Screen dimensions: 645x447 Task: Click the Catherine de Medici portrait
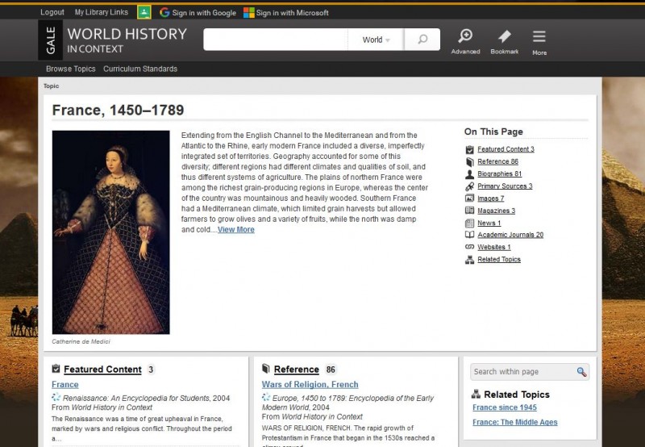coord(110,232)
